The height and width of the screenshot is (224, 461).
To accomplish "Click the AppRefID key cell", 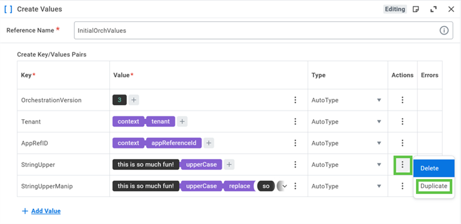I will pyautogui.click(x=63, y=143).
